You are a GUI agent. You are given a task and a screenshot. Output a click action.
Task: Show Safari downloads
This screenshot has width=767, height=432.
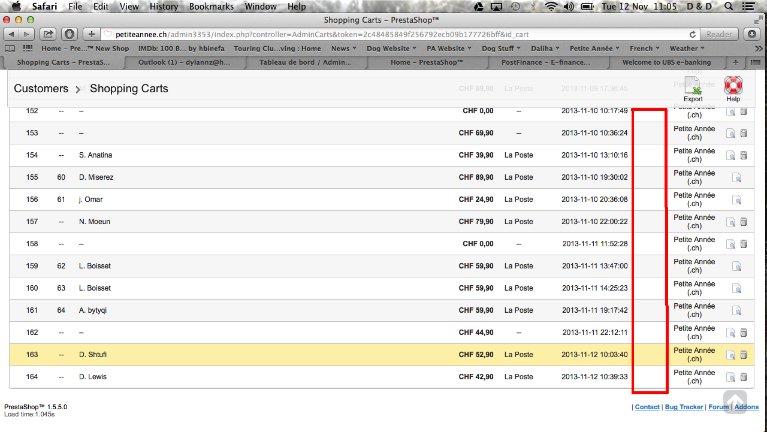(752, 34)
